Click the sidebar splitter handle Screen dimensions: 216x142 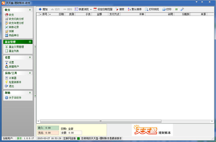pyautogui.click(x=35, y=71)
